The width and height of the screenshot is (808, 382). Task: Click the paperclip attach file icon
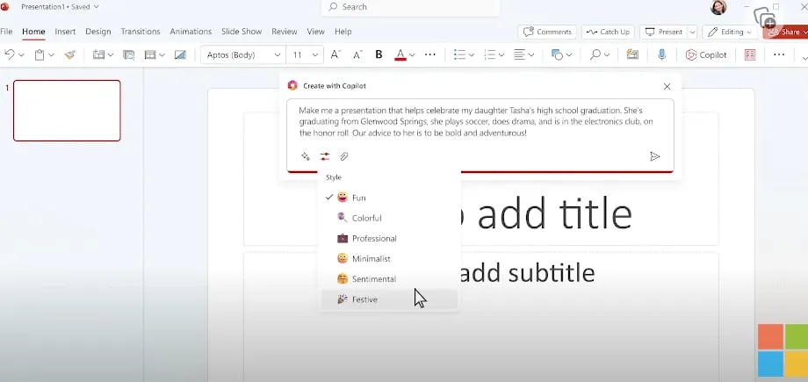pyautogui.click(x=344, y=156)
